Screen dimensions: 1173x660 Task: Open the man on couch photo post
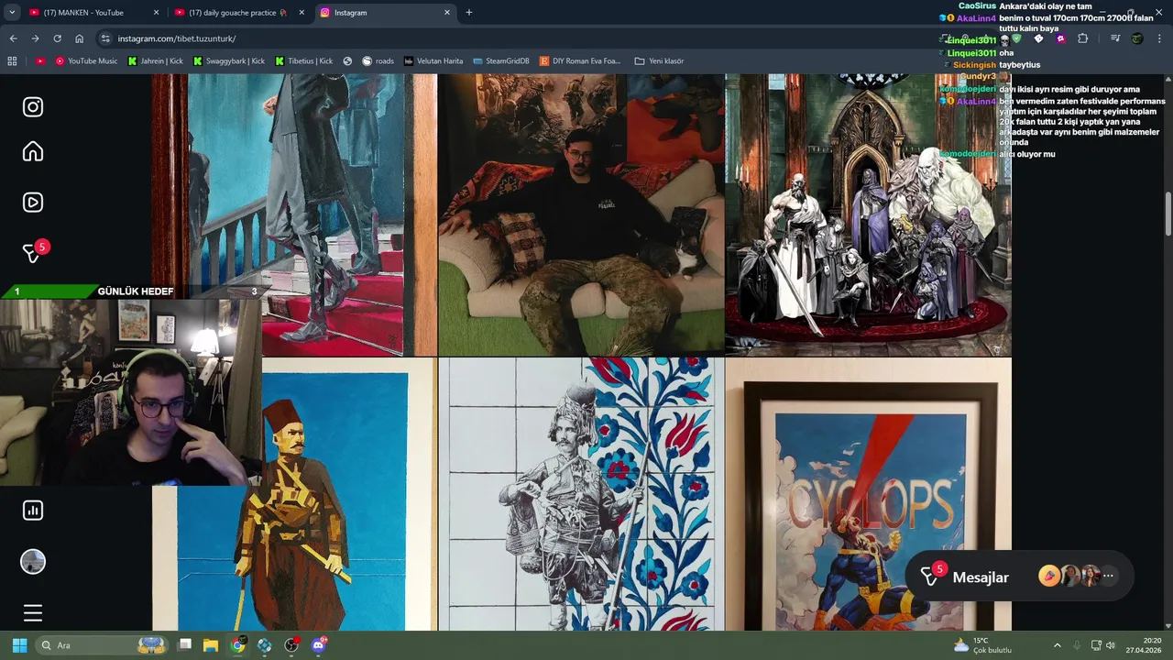[x=581, y=214]
